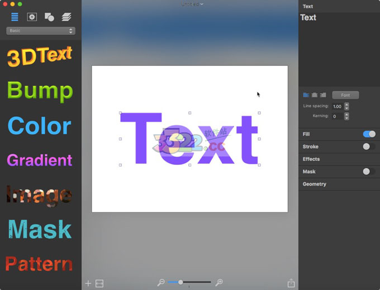Open the Untitled document title menu
This screenshot has width=380, height=290.
click(x=192, y=4)
